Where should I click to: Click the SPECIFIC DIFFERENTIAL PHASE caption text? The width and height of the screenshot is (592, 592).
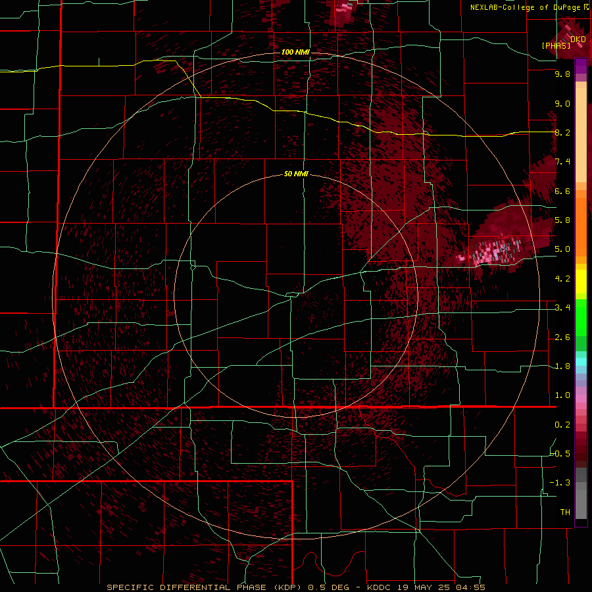coord(187,587)
